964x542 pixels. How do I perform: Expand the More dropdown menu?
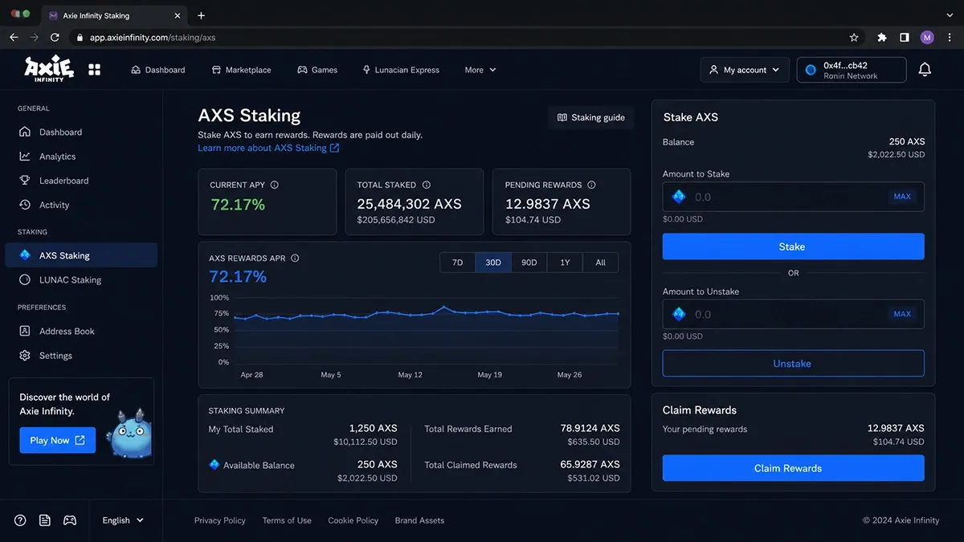coord(480,70)
